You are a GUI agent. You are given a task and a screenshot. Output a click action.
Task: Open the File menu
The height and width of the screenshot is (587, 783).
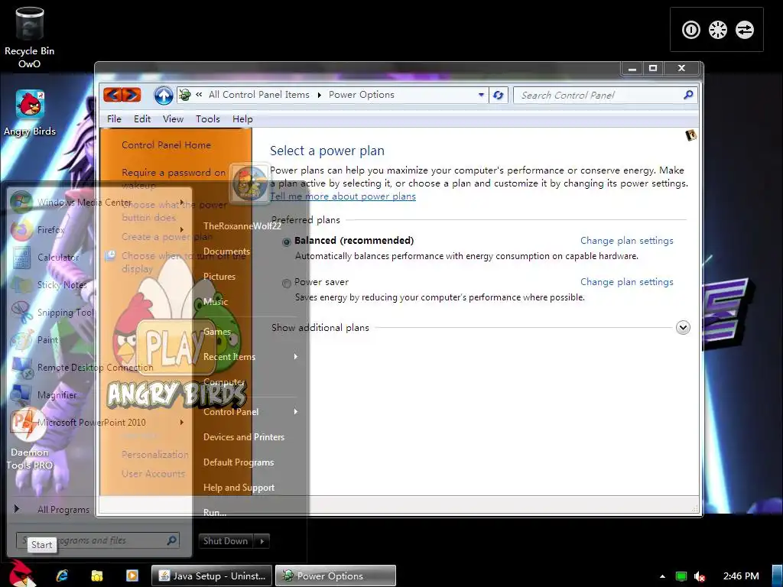click(x=114, y=118)
